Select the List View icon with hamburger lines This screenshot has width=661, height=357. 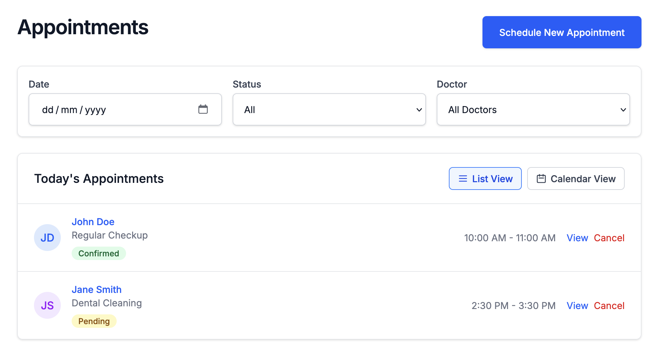pos(463,178)
